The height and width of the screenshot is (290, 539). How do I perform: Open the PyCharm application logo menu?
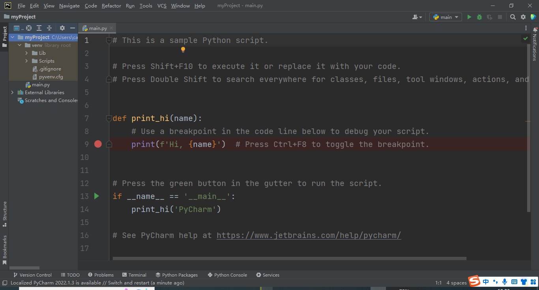pos(7,6)
